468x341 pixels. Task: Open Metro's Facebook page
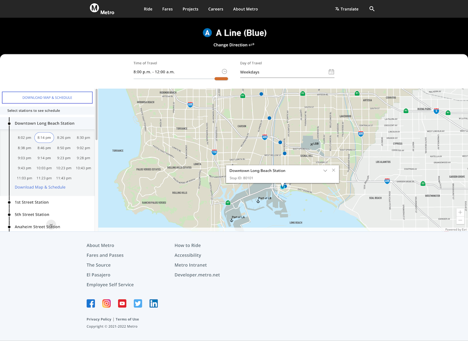point(91,304)
